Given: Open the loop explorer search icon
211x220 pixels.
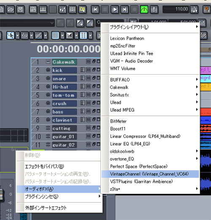Looking at the screenshot, I should (x=82, y=9).
